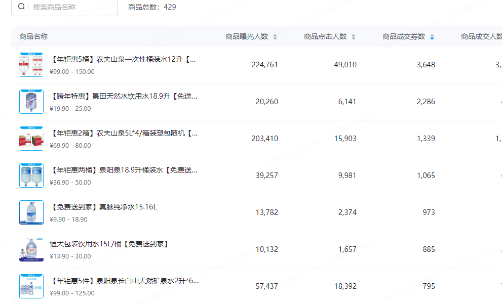
Task: Open 农夫山泉一次性桶装水12升 product thumbnail
Action: (x=31, y=65)
